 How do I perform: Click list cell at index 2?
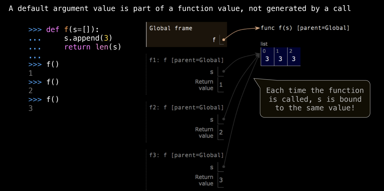294,56
